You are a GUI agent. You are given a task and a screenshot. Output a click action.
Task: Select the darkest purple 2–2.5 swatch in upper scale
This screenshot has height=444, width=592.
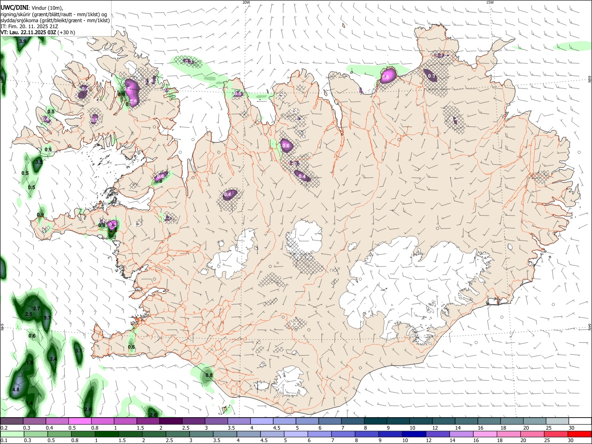point(171,421)
